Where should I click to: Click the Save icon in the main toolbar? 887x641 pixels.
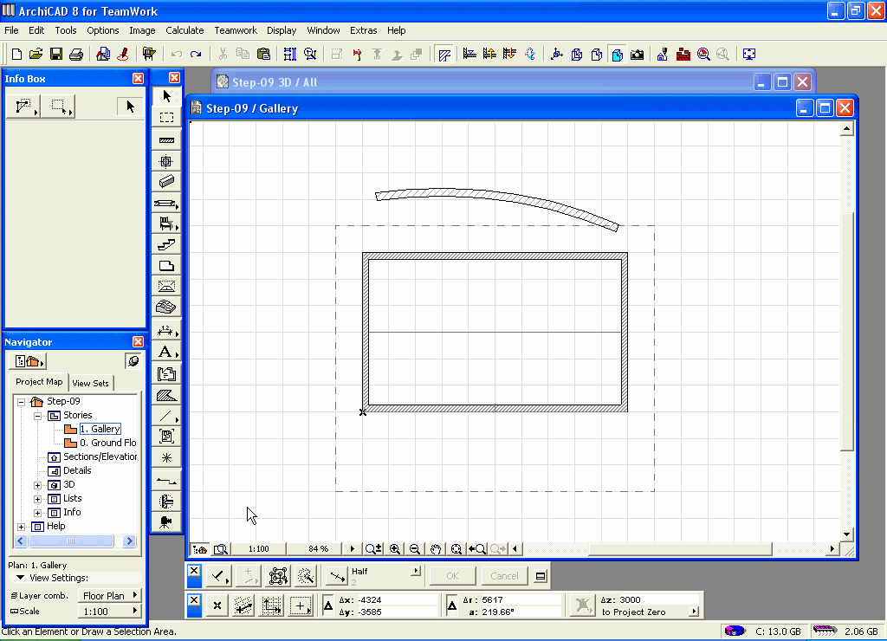pos(55,54)
